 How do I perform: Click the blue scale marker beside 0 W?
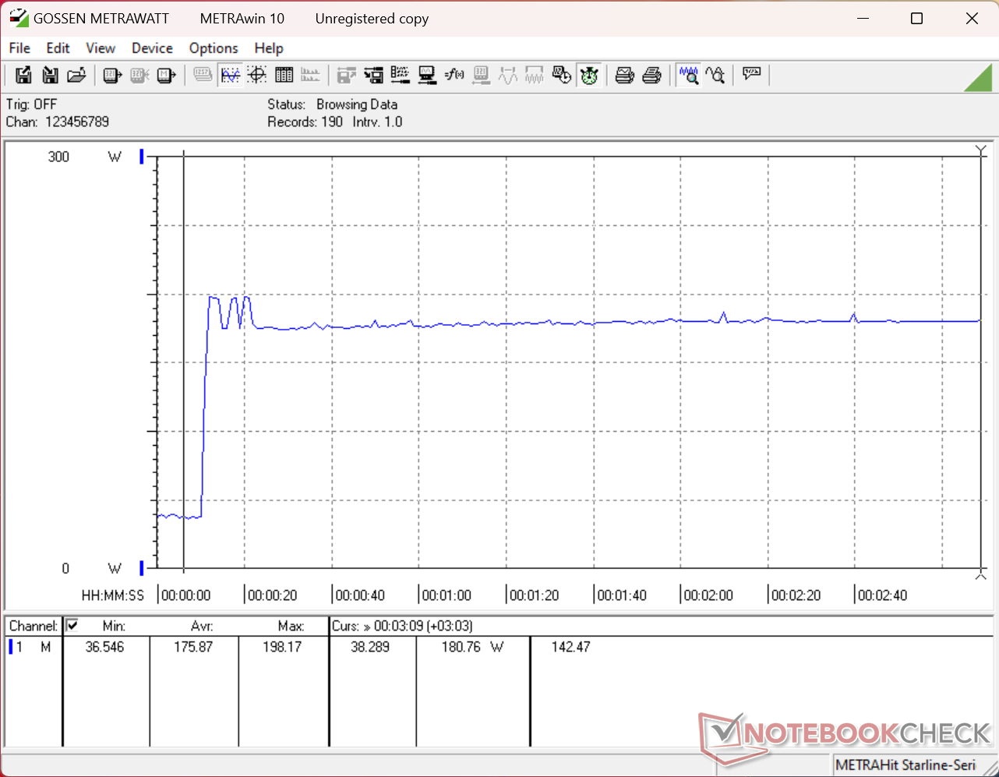(142, 568)
